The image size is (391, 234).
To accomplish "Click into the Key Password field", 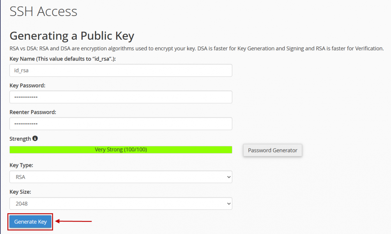I will click(121, 97).
